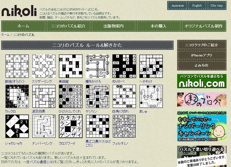
Task: Click the ましゅ text link
Action: (x=143, y=112)
